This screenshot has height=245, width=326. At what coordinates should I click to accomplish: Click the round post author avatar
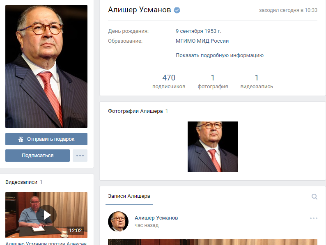tap(118, 222)
